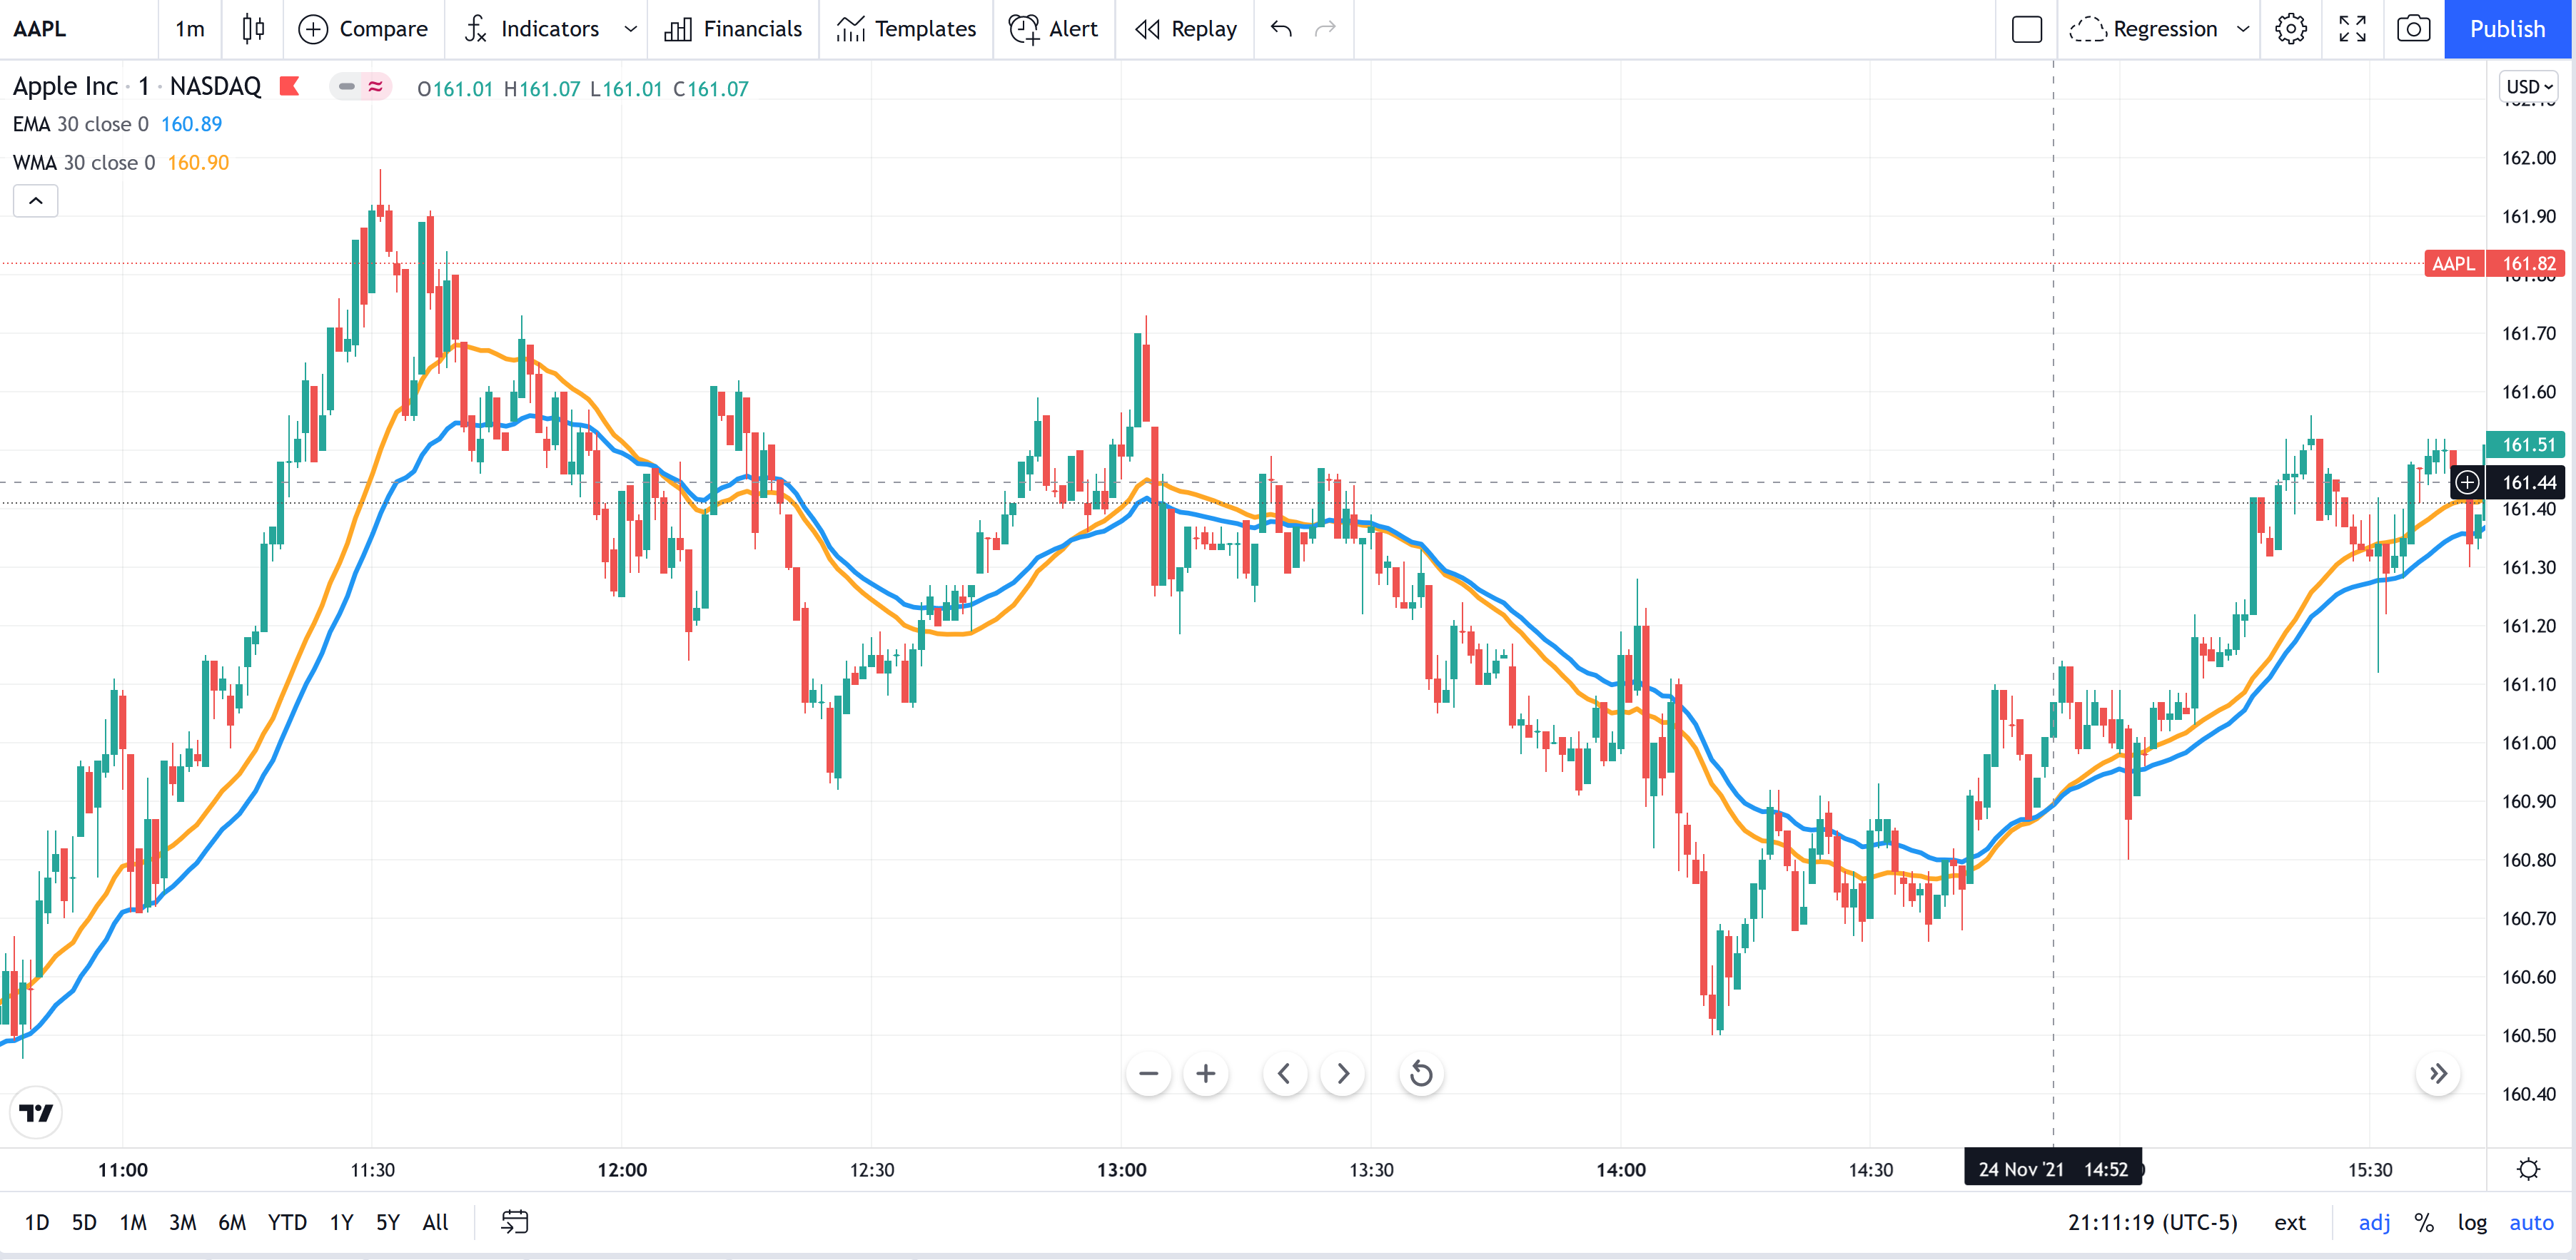Reset the chart view
The image size is (2576, 1260).
point(1421,1074)
